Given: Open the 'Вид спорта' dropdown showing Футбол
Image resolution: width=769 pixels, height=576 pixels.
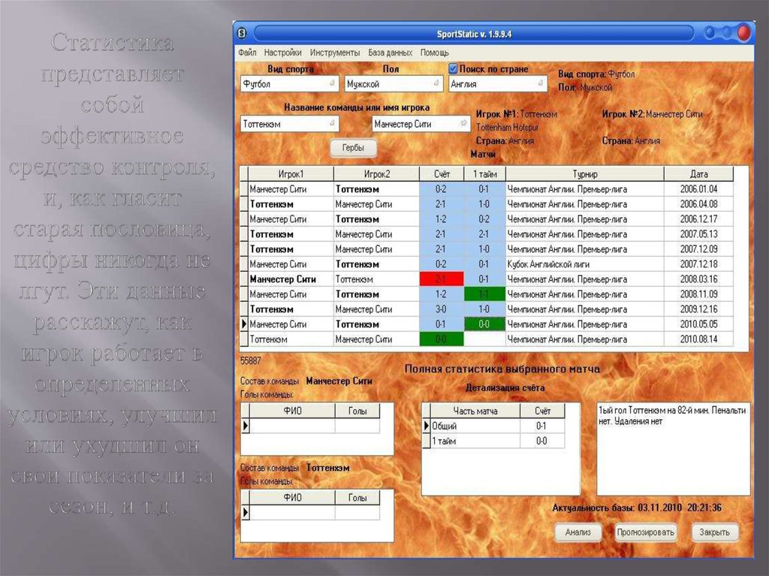Looking at the screenshot, I should click(289, 85).
